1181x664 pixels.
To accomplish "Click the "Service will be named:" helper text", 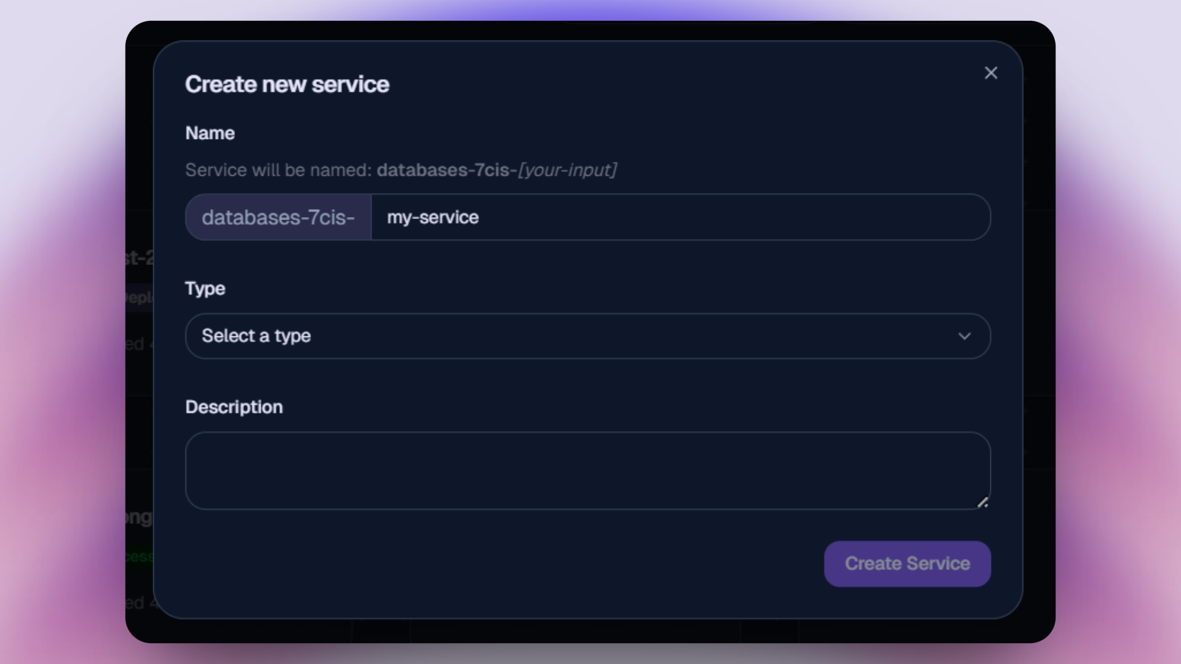I will click(x=278, y=170).
